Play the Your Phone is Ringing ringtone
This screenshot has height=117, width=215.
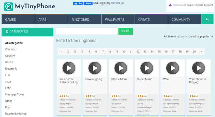tap(198, 68)
